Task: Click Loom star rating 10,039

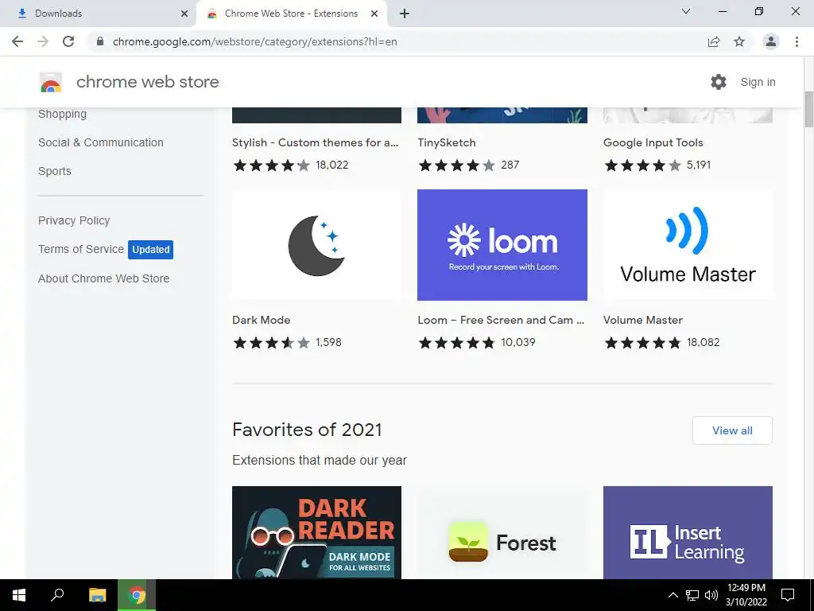Action: coord(477,342)
